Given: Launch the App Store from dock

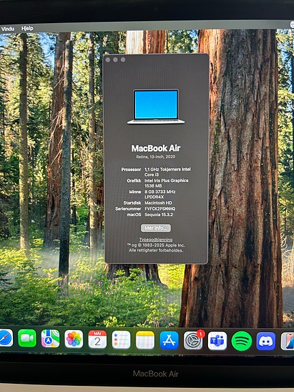Looking at the screenshot, I should pos(169,340).
